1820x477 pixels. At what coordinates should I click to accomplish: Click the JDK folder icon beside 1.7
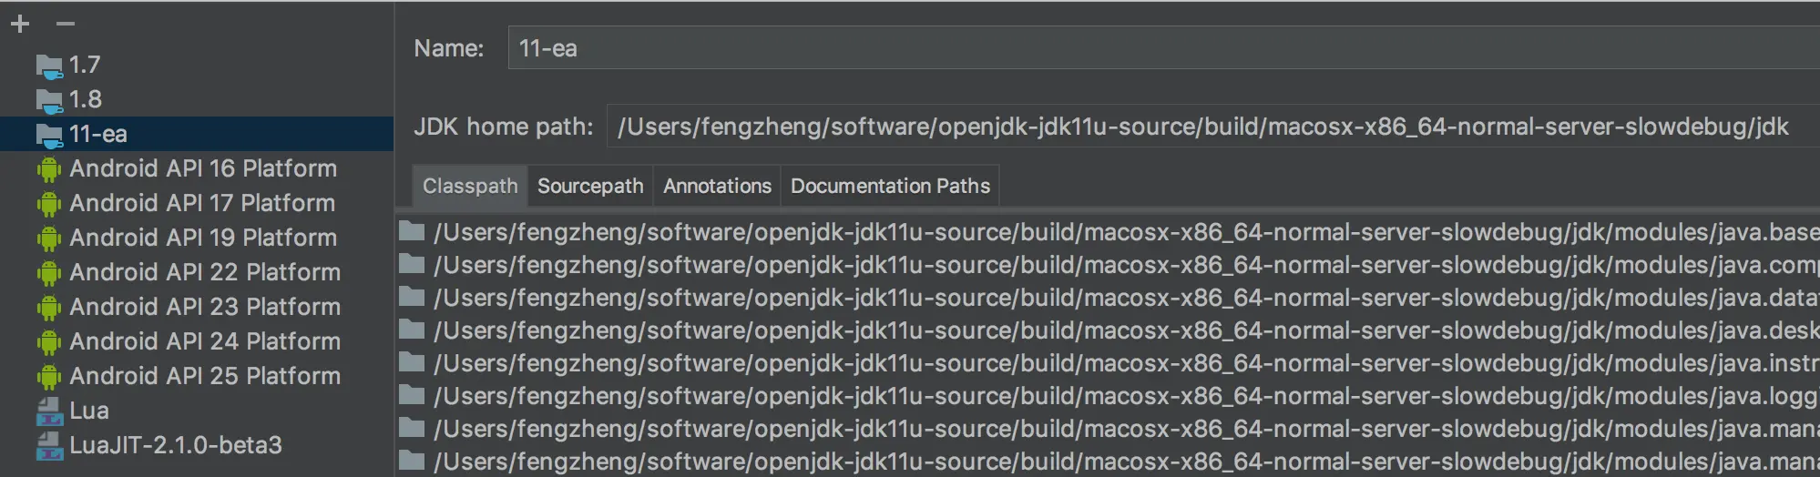coord(49,66)
